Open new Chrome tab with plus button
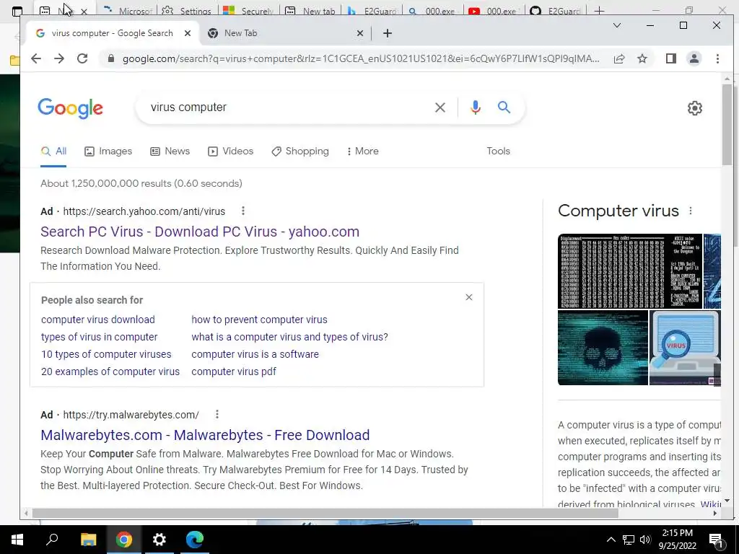This screenshot has width=739, height=554. pyautogui.click(x=388, y=33)
